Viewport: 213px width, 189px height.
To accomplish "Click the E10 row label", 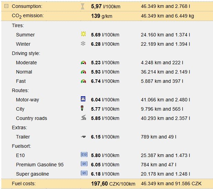I will (20, 155).
